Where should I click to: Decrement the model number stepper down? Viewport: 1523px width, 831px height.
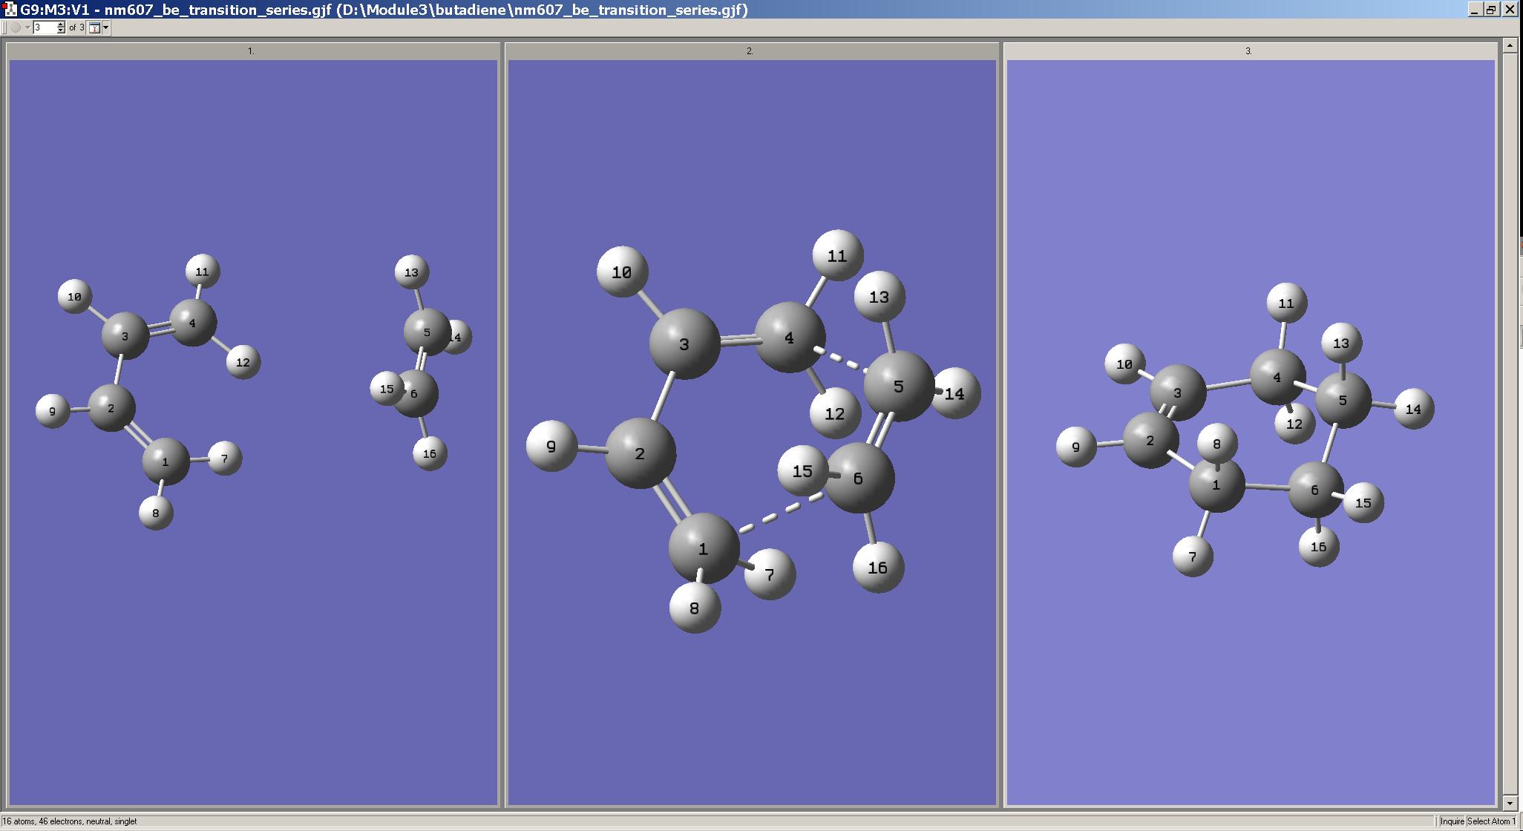pos(61,30)
